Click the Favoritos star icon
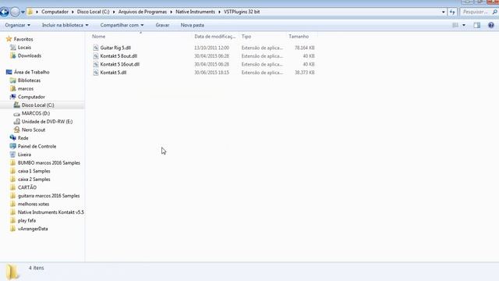 [9, 39]
